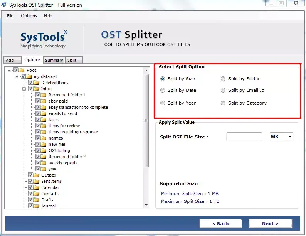Select Split by Year option
306x236 pixels.
tap(163, 103)
